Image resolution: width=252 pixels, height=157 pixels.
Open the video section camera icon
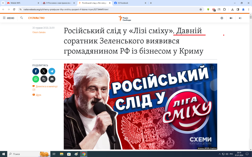click(x=231, y=18)
